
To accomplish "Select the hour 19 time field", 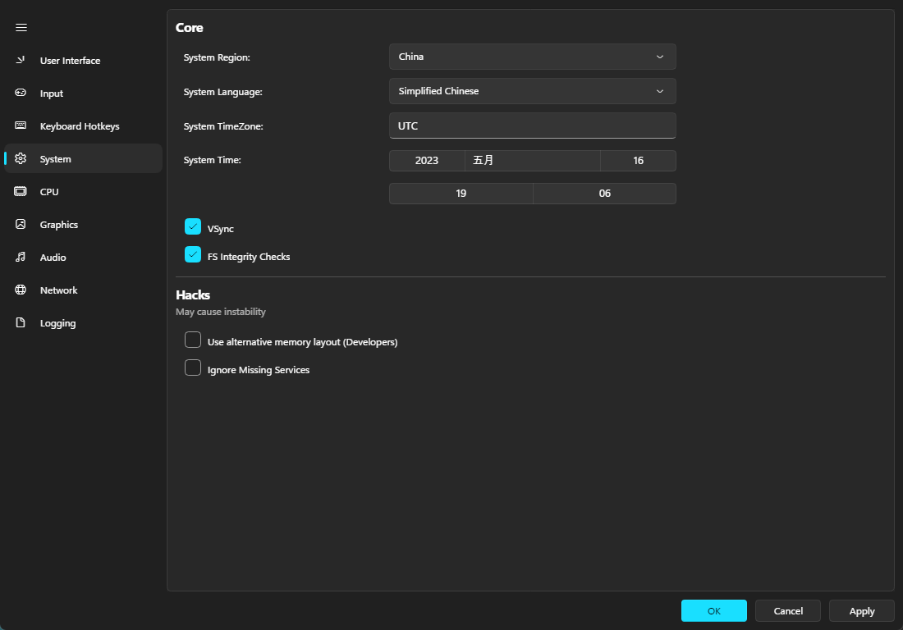I will pos(461,194).
